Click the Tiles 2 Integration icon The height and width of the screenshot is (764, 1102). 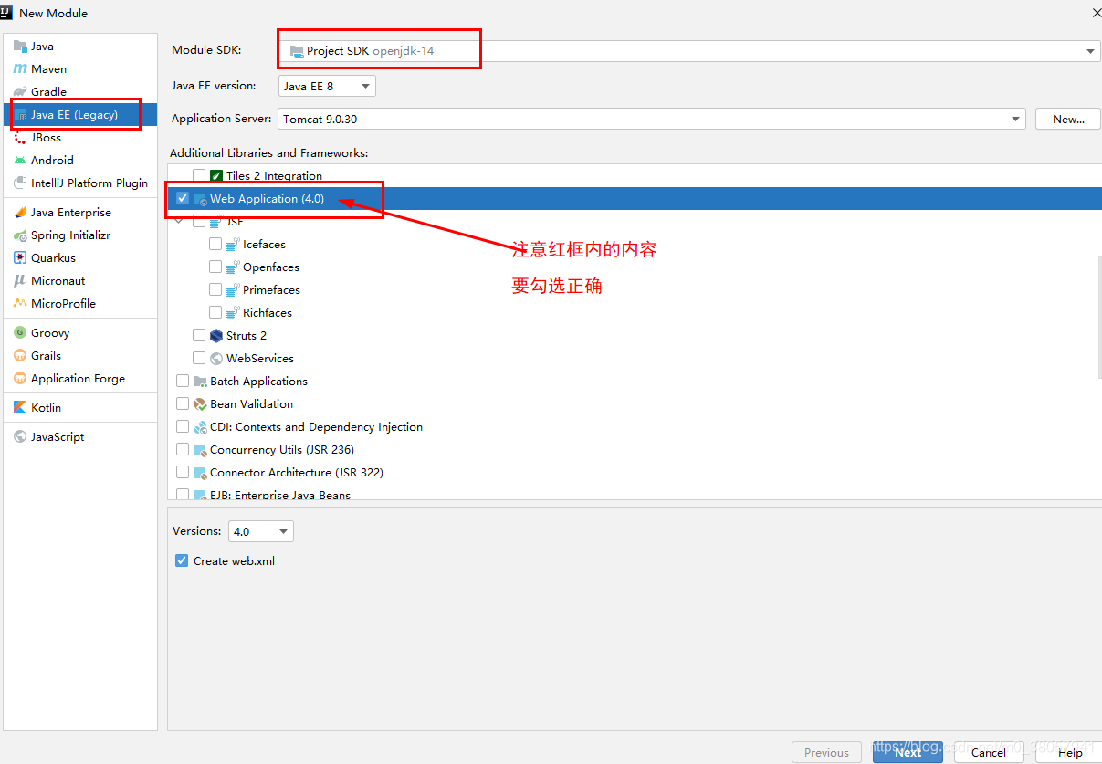click(x=216, y=175)
